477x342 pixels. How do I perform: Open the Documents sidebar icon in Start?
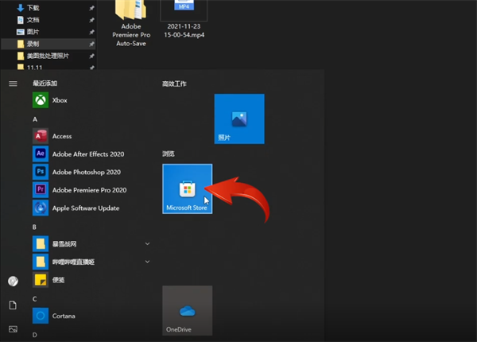[x=13, y=305]
